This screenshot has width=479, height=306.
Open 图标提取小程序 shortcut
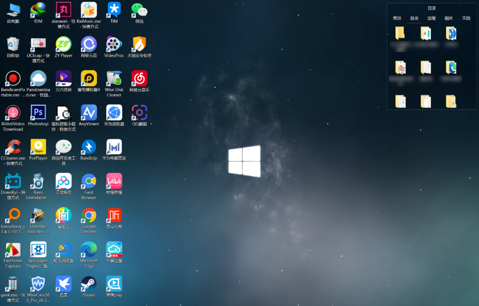63,113
